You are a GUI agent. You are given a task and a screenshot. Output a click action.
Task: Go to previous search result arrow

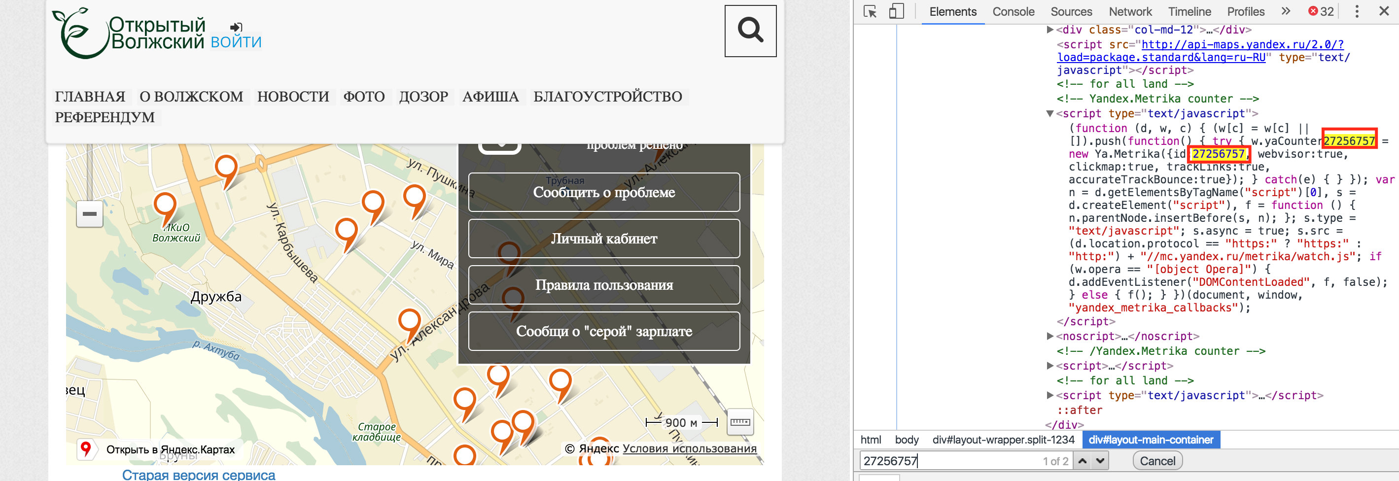point(1083,461)
